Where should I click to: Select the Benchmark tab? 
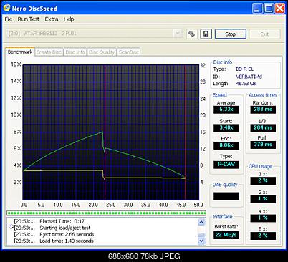20,52
